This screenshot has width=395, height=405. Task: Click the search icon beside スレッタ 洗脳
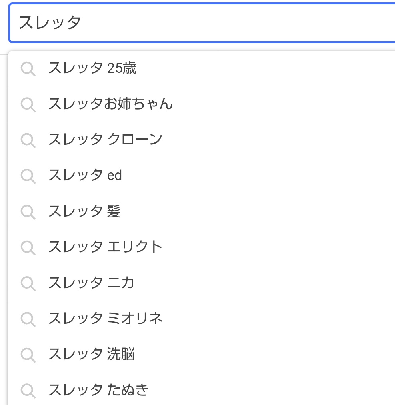(28, 355)
